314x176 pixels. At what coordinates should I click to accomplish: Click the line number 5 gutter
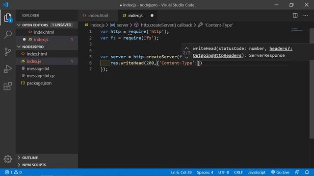pos(90,57)
